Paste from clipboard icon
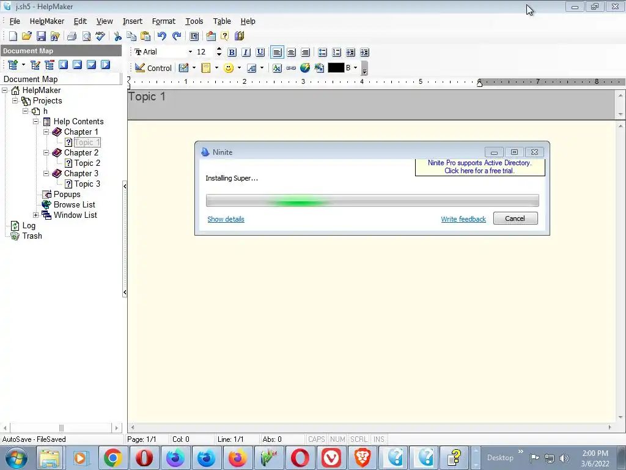 145,36
